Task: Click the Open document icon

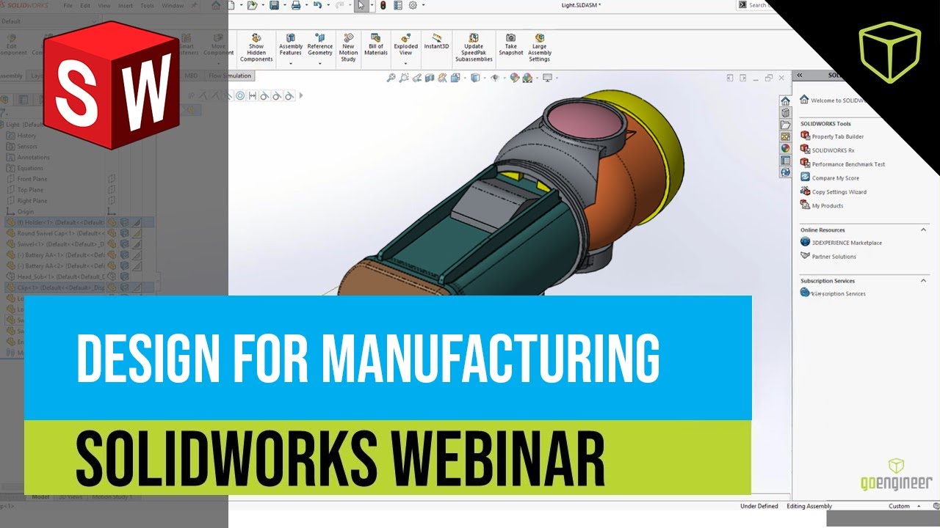Action: (252, 5)
